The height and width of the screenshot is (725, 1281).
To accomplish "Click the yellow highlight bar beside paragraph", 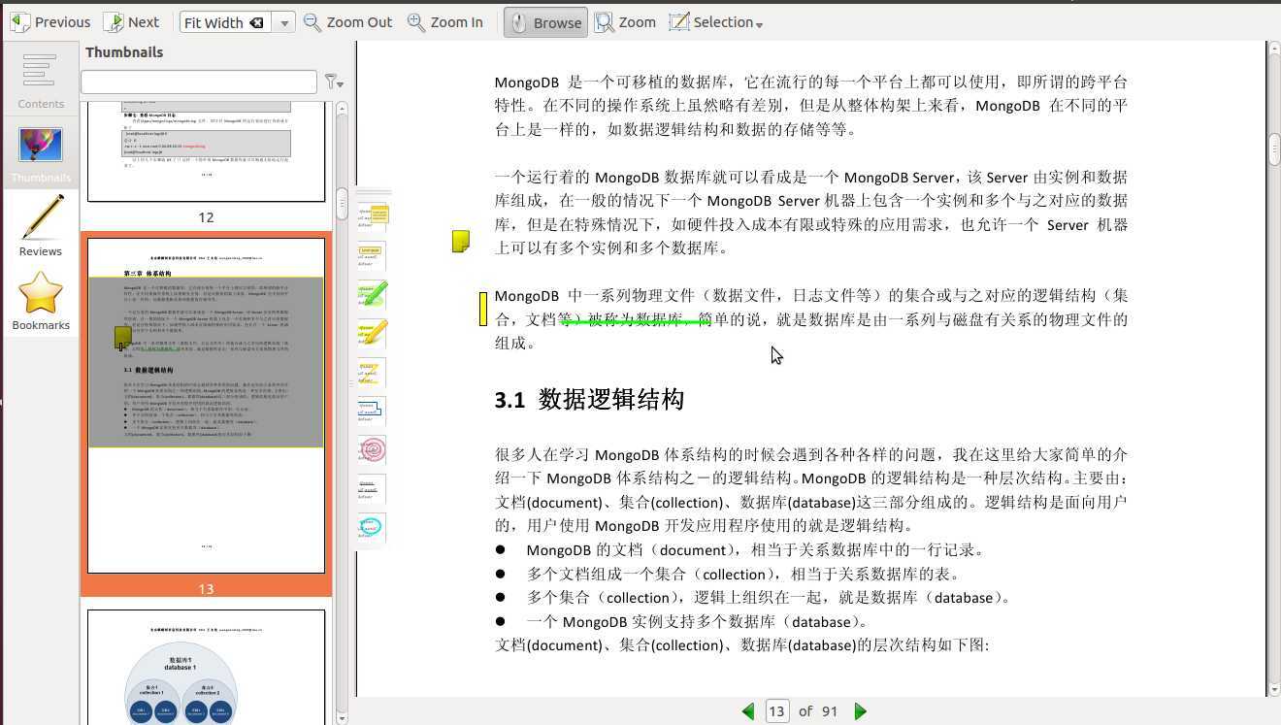I will pos(483,309).
